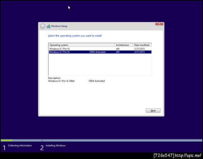
Task: Click the x64 cell in the first row
Action: (117, 49)
